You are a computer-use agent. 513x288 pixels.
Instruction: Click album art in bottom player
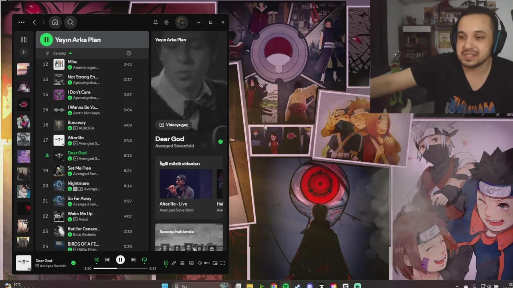24,263
